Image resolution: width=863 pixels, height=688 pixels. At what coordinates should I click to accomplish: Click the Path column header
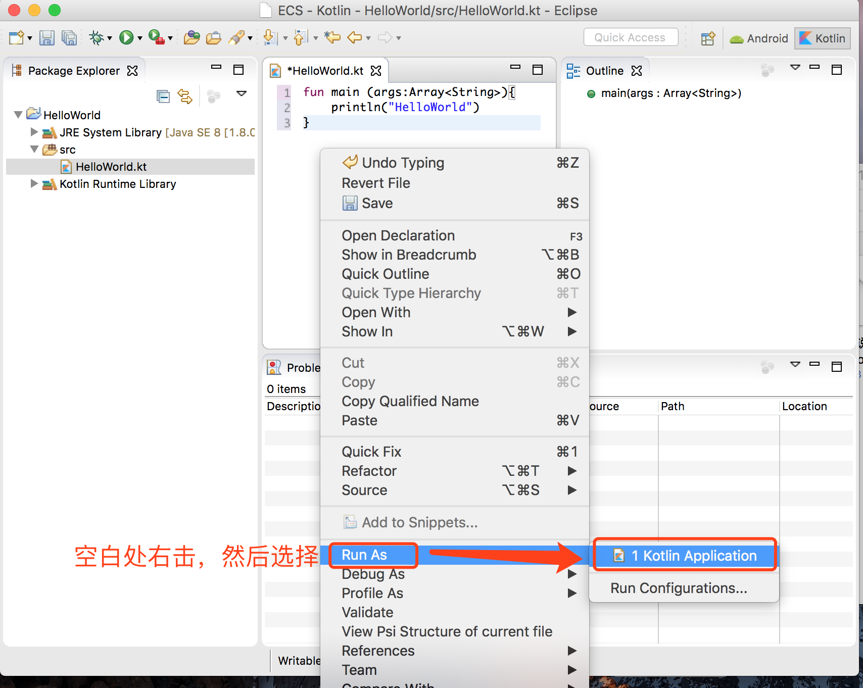pyautogui.click(x=718, y=406)
